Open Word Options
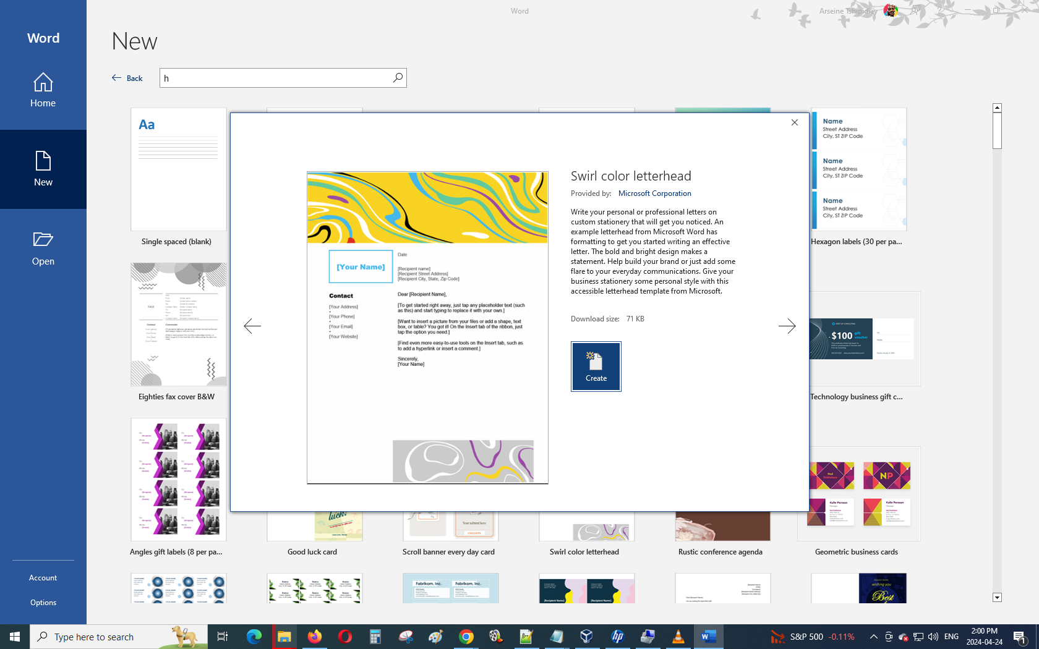This screenshot has width=1039, height=649. click(43, 603)
